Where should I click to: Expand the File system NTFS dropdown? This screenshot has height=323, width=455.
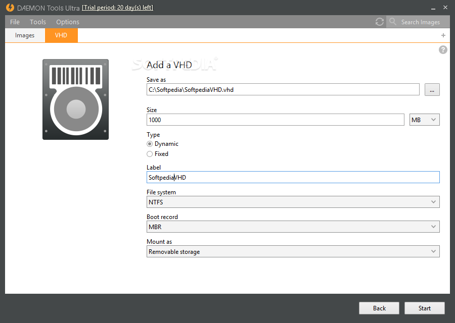coord(293,202)
